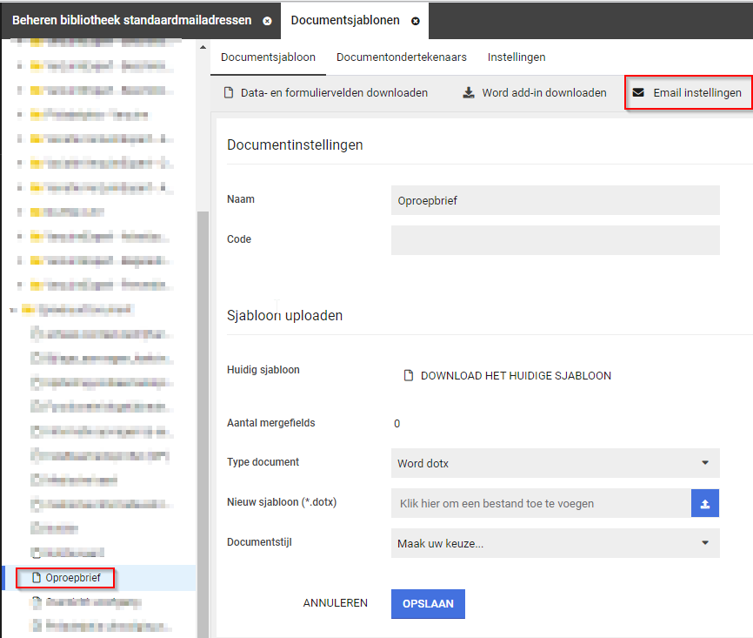Image resolution: width=753 pixels, height=638 pixels.
Task: Click the envelope icon for Email instellingen
Action: [x=638, y=92]
